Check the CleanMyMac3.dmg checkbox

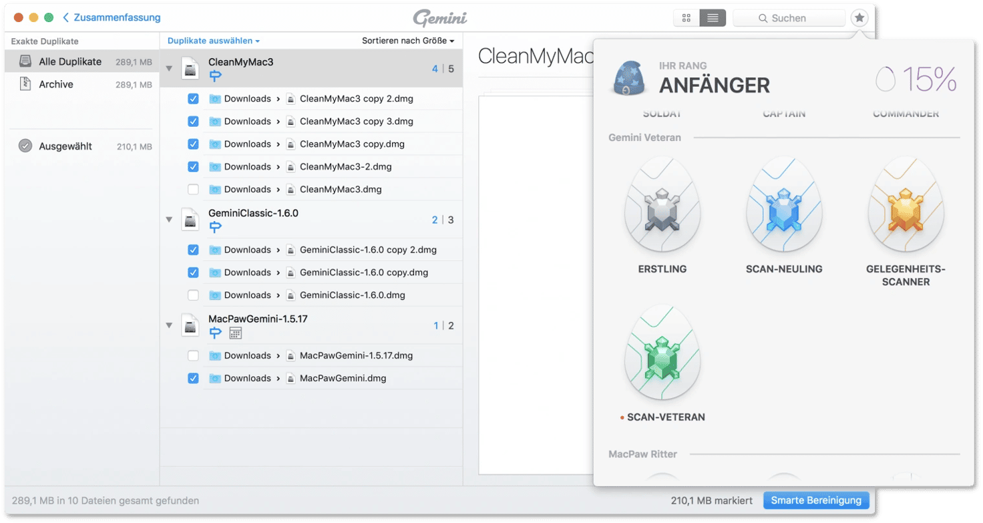(193, 190)
